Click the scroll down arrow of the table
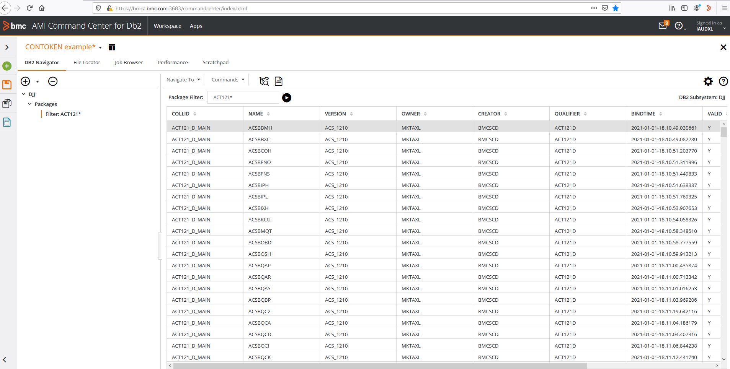 tap(723, 359)
